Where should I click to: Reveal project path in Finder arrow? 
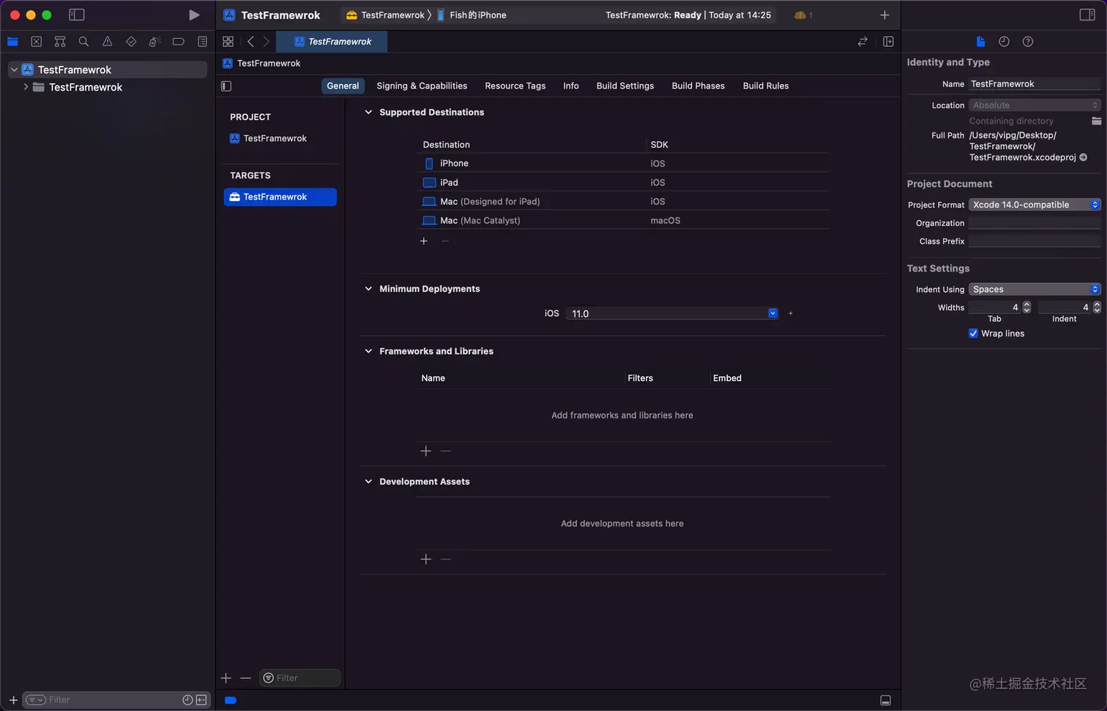1084,157
